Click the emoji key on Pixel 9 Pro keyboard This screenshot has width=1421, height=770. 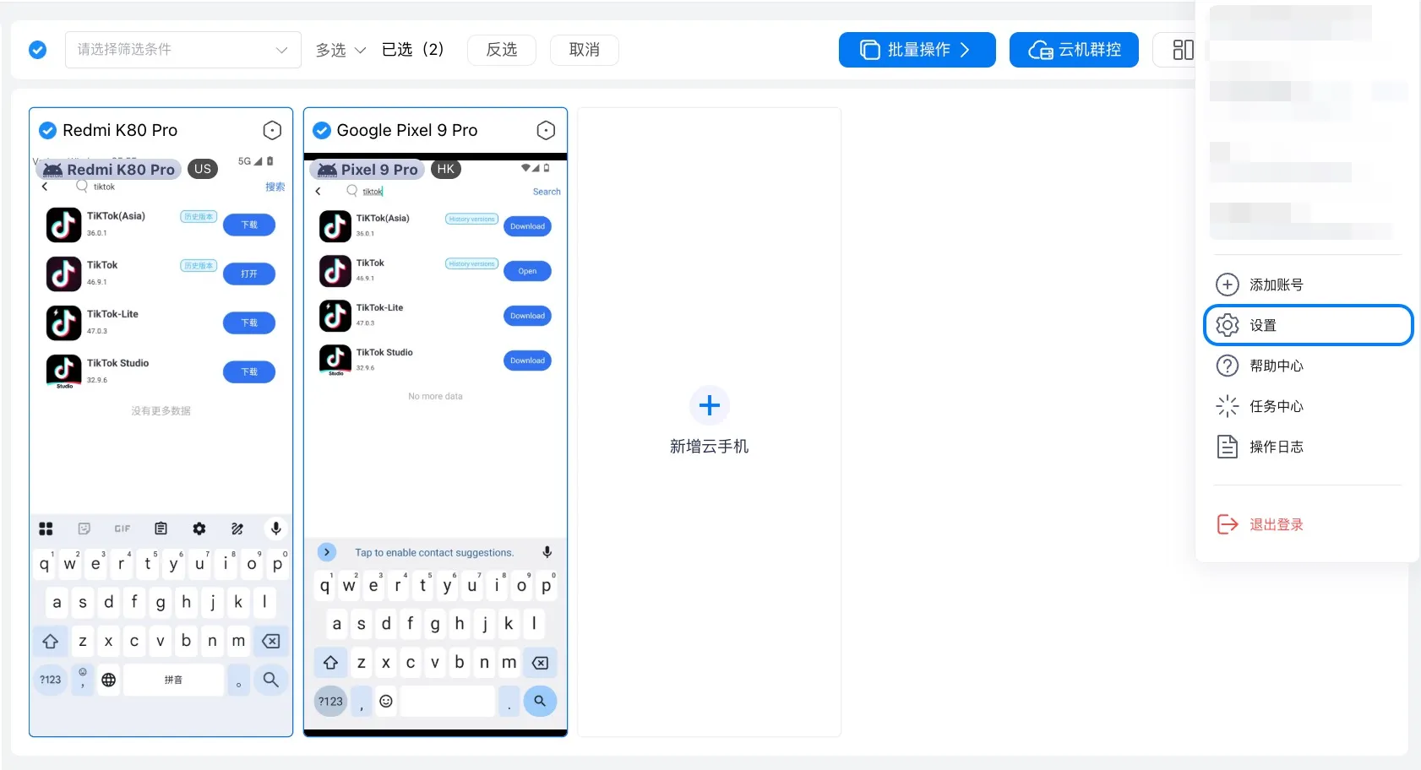pos(386,701)
